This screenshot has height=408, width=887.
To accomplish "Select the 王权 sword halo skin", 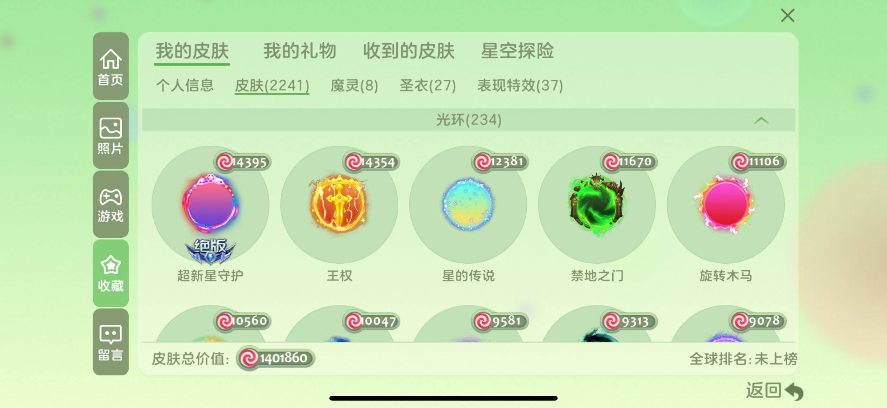I will coord(339,205).
